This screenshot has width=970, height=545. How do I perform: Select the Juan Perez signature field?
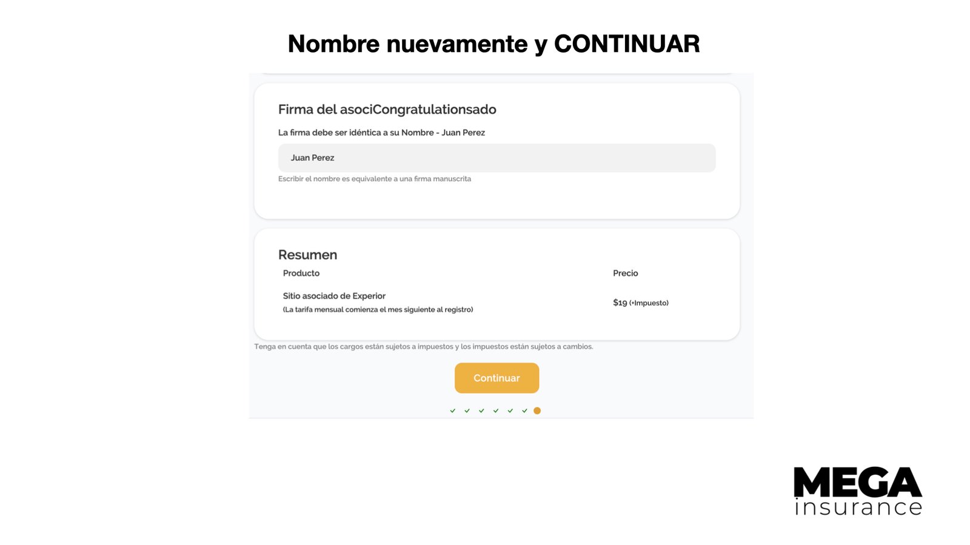tap(497, 157)
